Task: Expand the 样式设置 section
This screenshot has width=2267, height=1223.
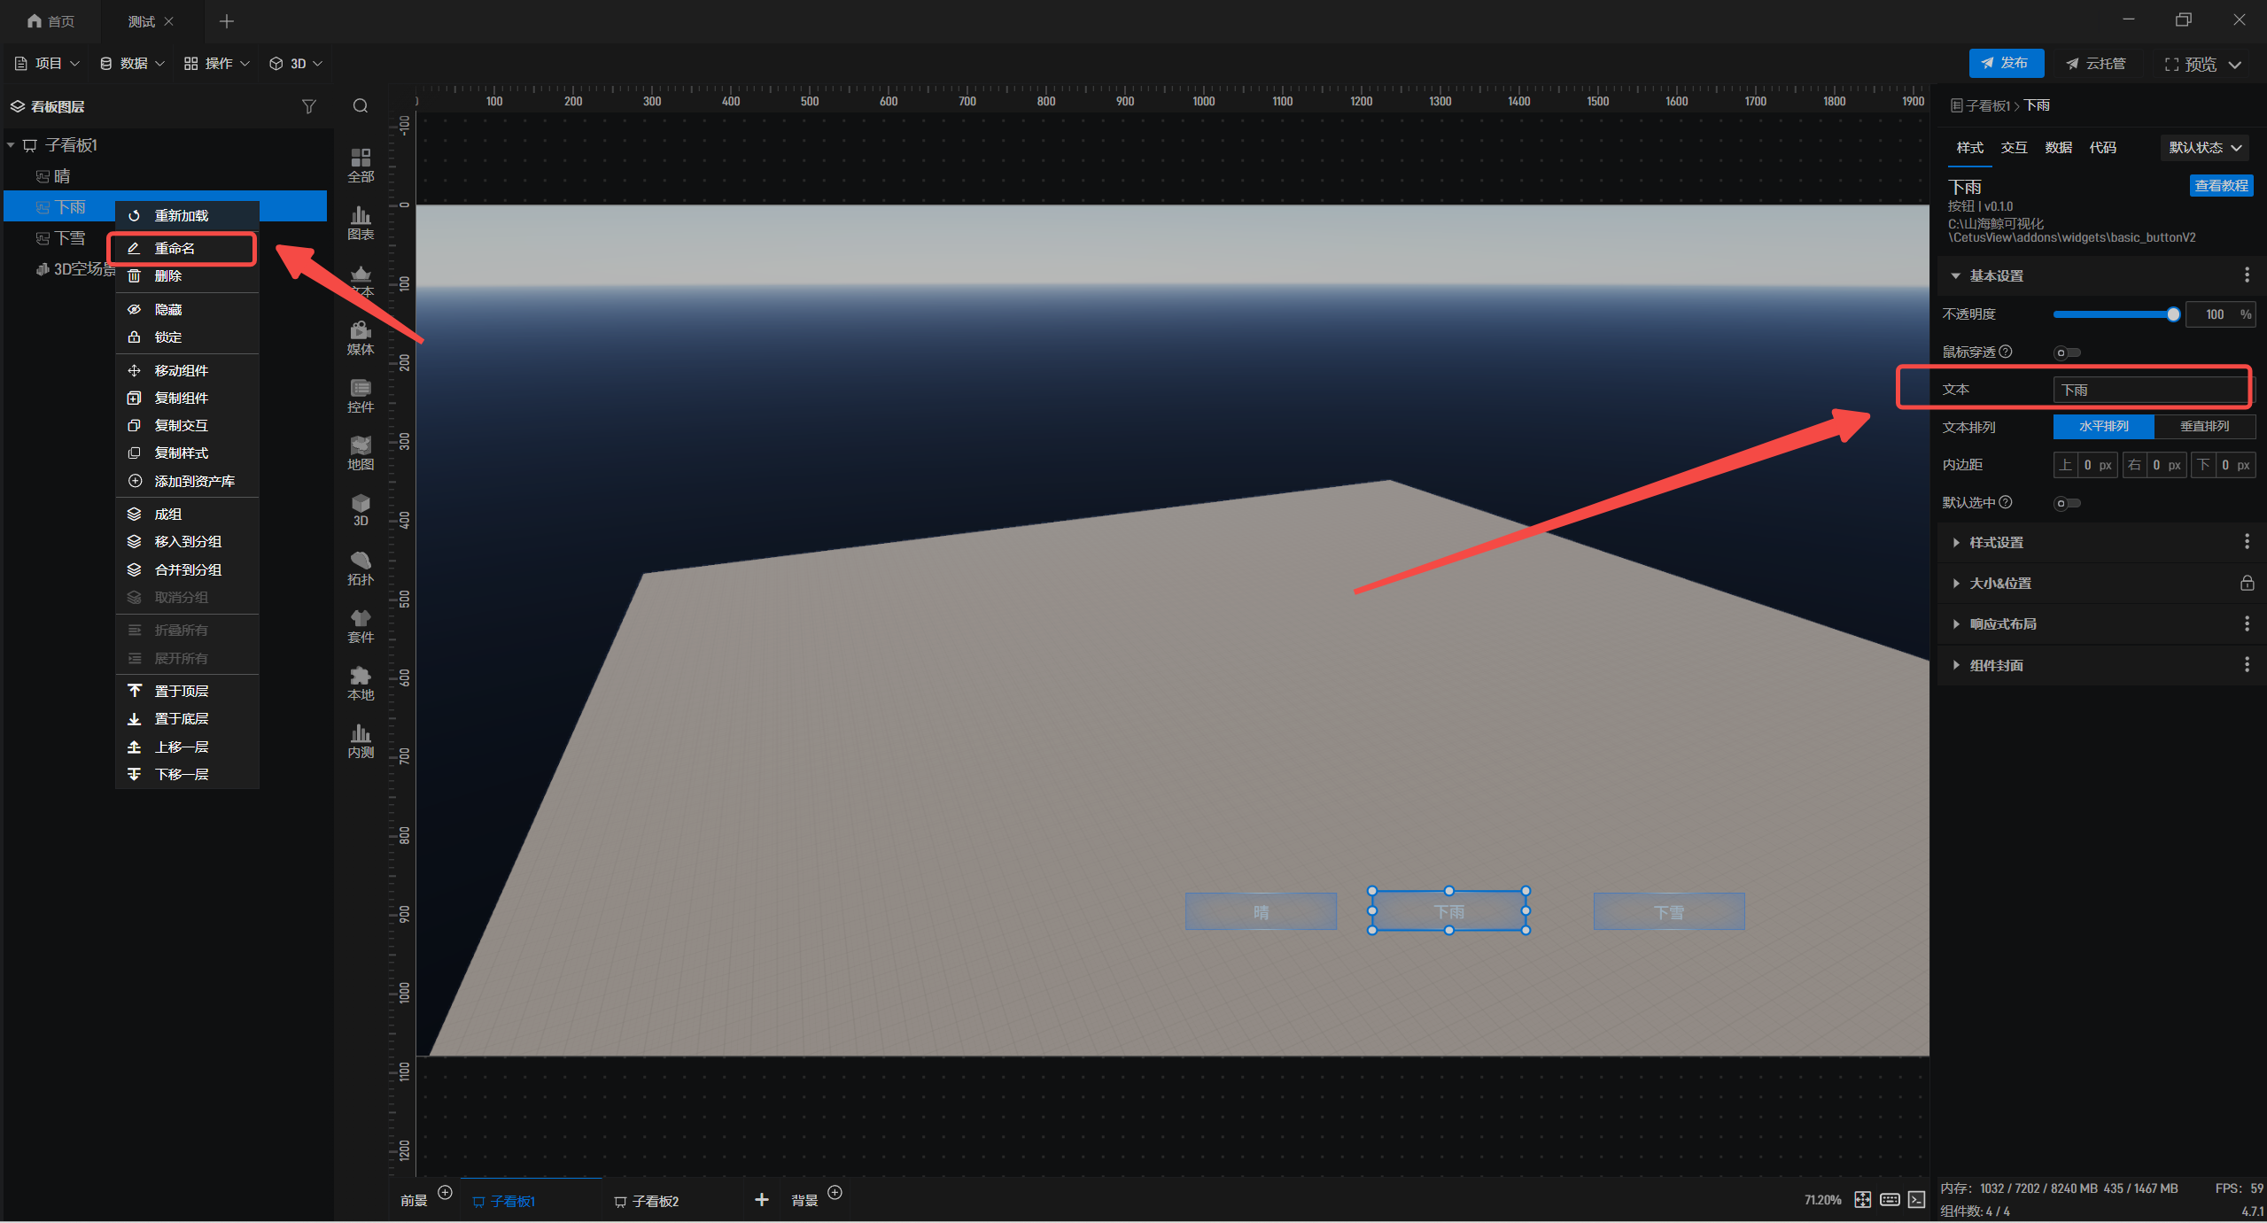Action: pos(1996,542)
